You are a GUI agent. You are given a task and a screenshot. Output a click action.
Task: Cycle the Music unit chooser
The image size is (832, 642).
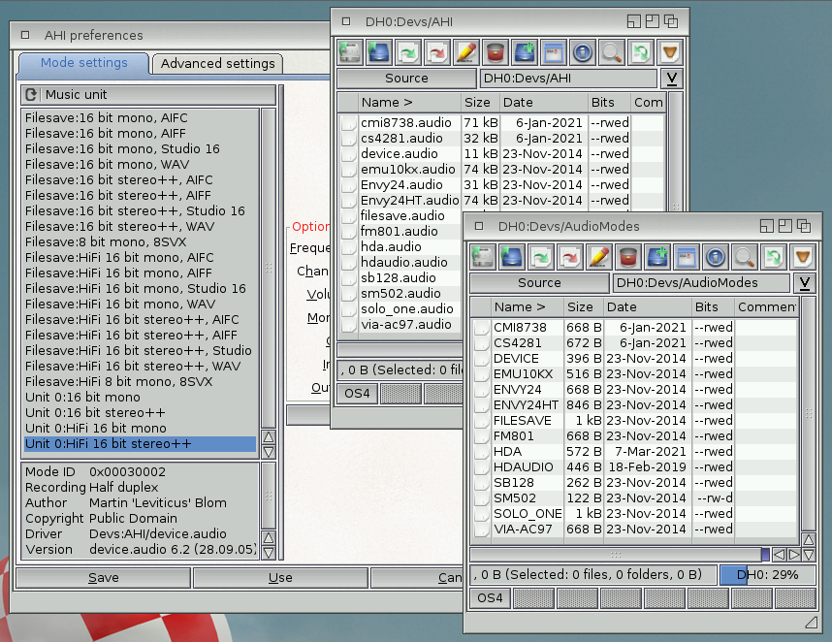click(x=31, y=95)
